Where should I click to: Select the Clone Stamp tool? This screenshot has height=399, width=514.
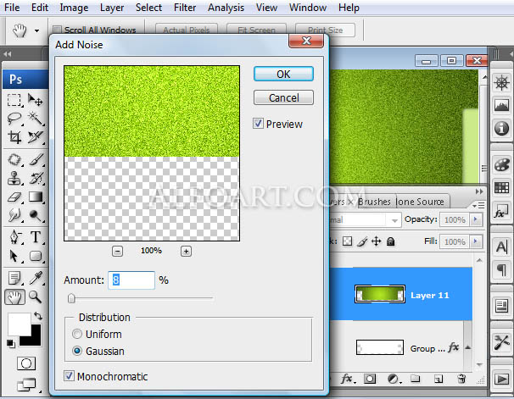(14, 179)
